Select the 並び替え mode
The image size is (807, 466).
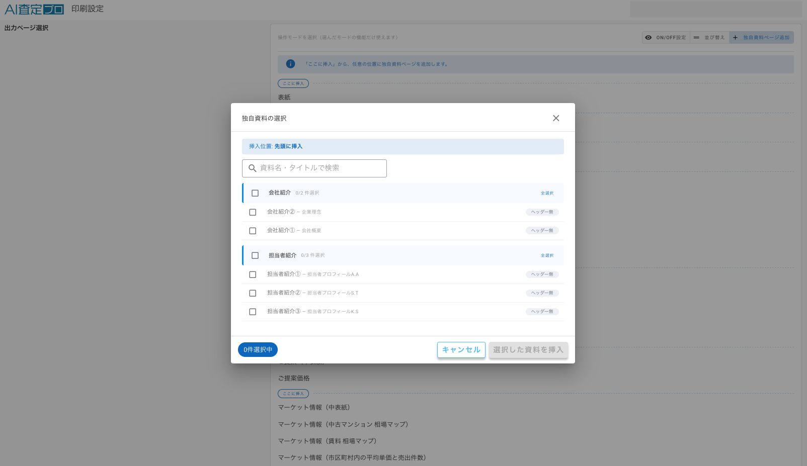[x=709, y=38]
